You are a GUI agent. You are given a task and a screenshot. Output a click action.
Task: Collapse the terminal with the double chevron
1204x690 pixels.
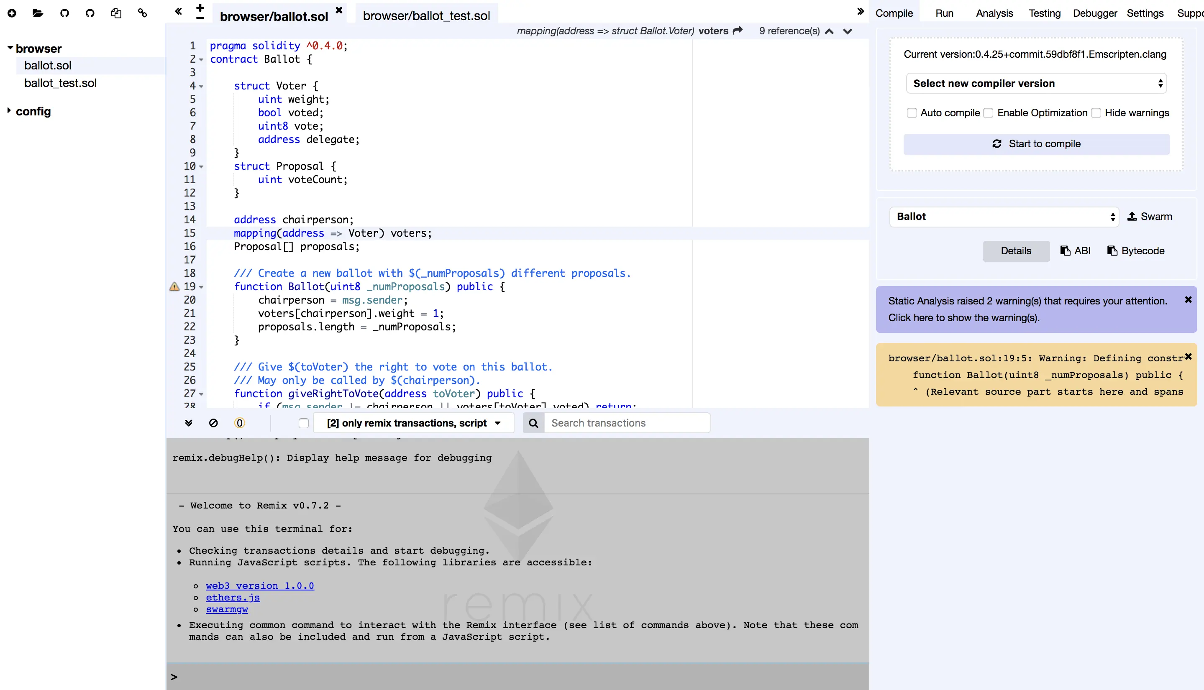189,423
